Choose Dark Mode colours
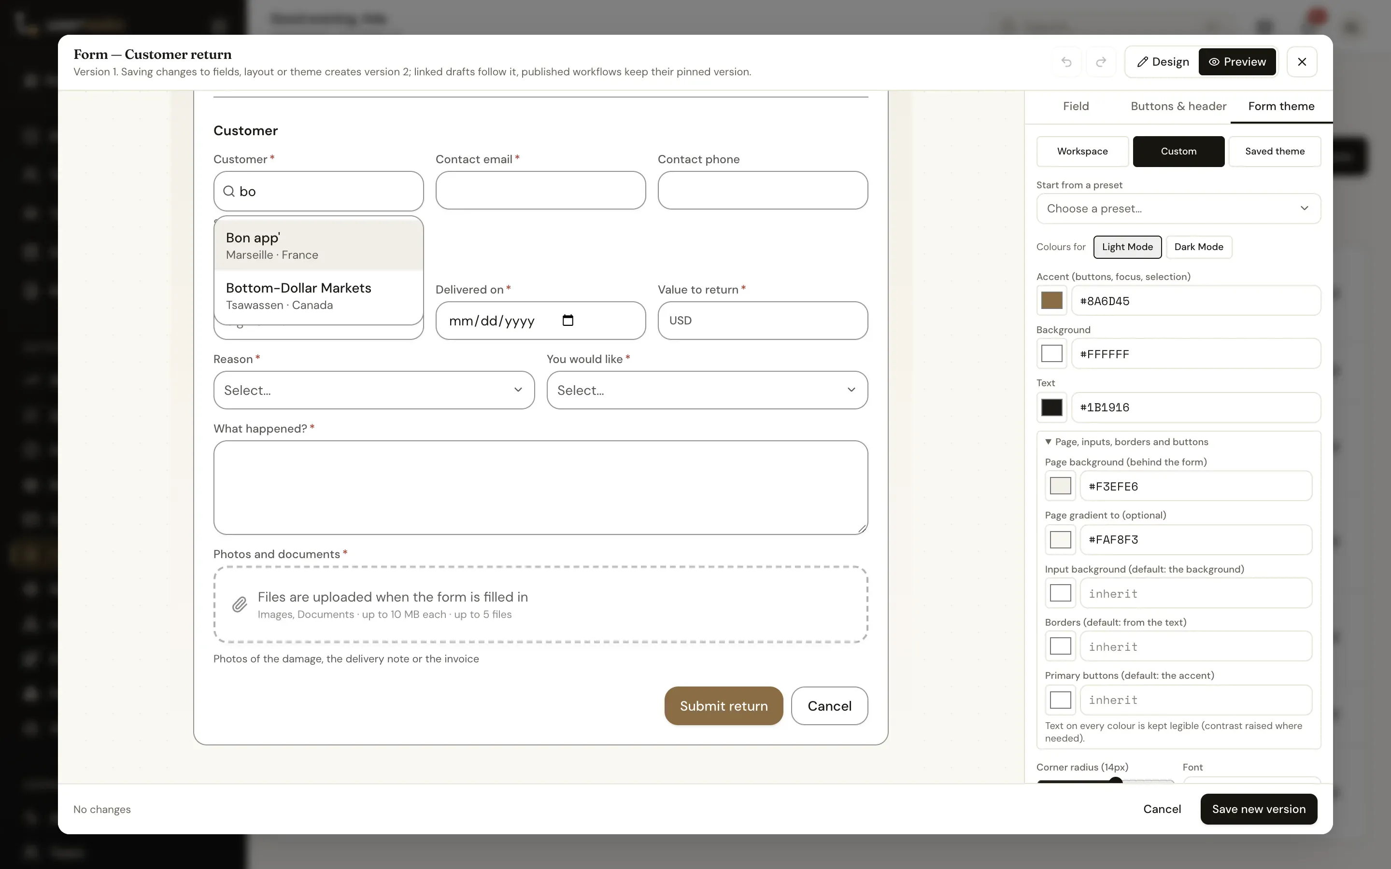 1198,247
